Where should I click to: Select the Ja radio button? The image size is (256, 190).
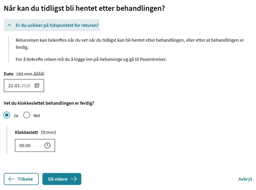(x=7, y=115)
